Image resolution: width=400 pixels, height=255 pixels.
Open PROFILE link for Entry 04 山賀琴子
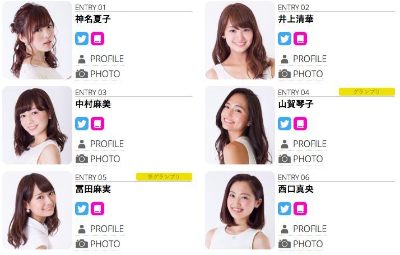[x=303, y=144]
